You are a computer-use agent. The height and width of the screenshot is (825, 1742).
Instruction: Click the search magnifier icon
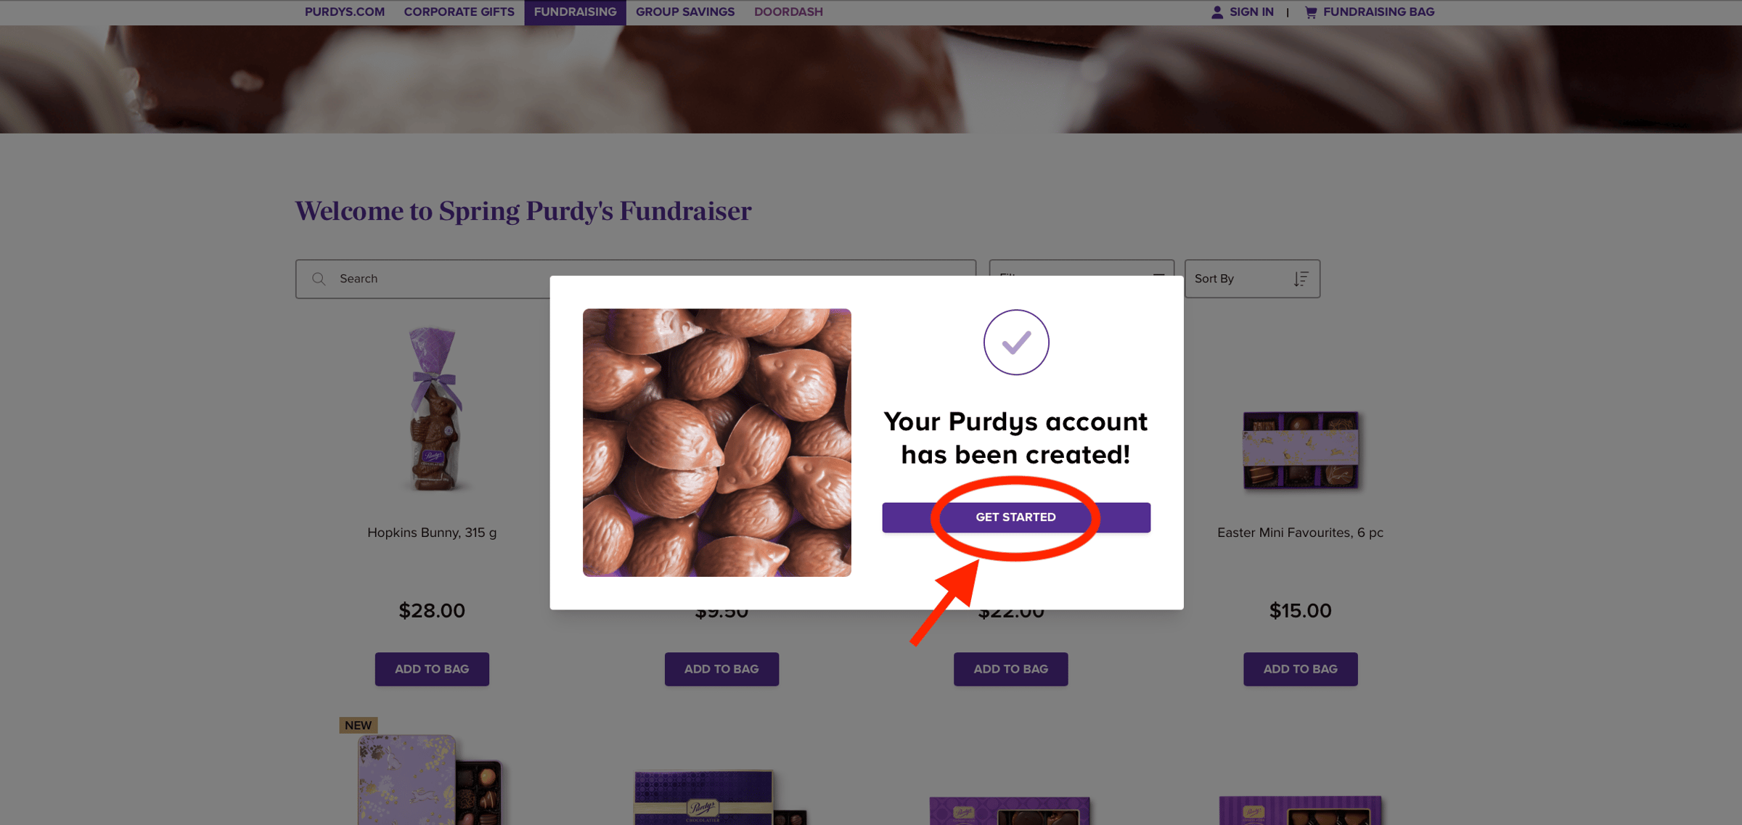(319, 279)
